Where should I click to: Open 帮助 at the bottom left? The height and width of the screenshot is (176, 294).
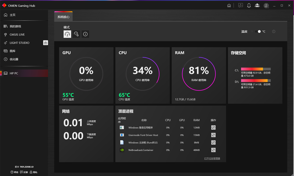pos(14,172)
